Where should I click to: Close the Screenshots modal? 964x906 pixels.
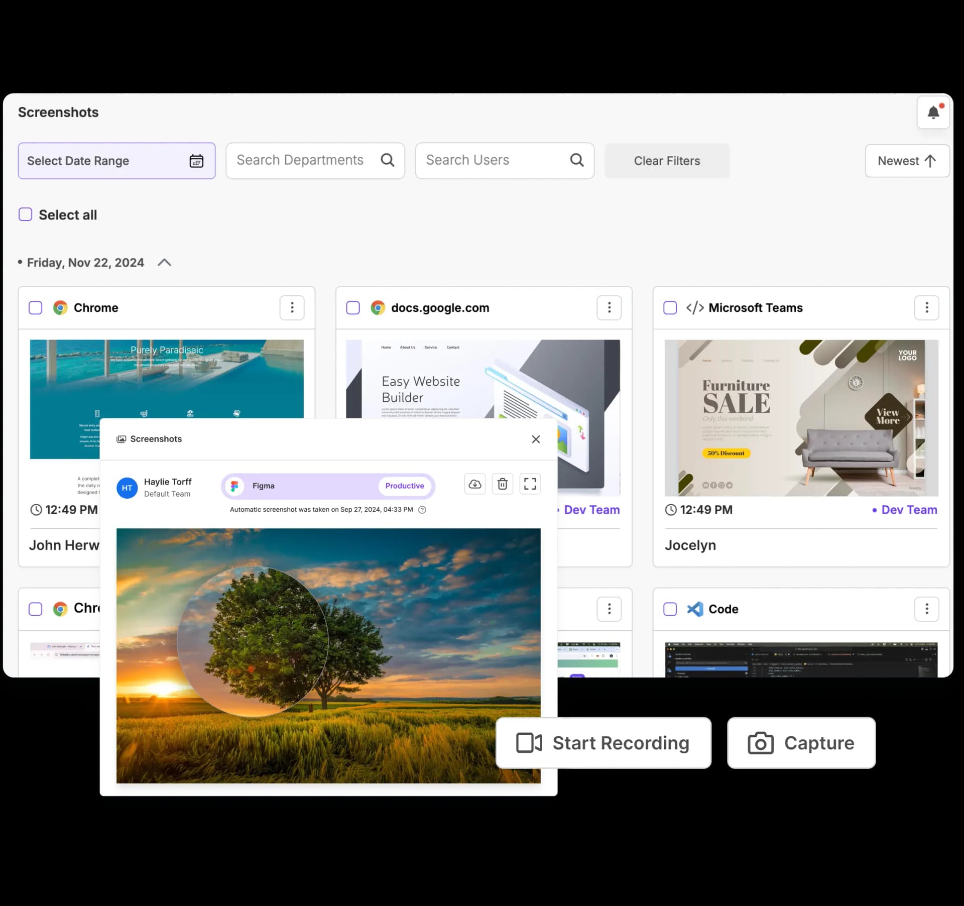[536, 439]
